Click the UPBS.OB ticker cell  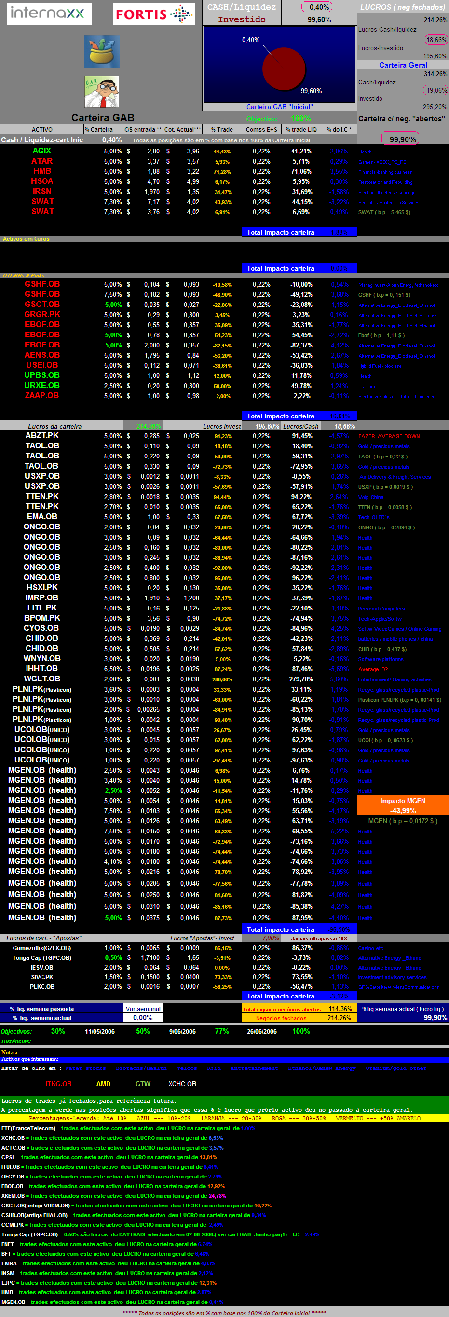(42, 375)
